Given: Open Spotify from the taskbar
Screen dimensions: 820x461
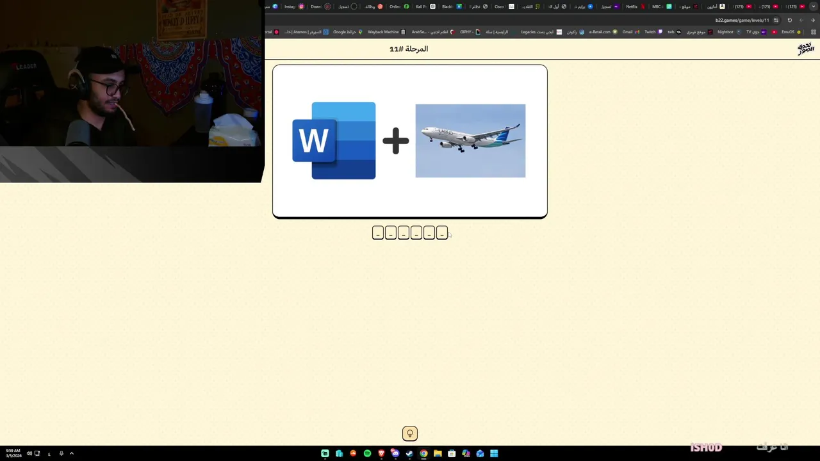Looking at the screenshot, I should pos(367,453).
